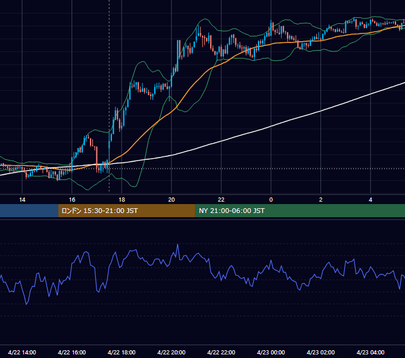Click the 4/22 18:00 date label
Viewport: 405px width, 358px height.
[121, 352]
